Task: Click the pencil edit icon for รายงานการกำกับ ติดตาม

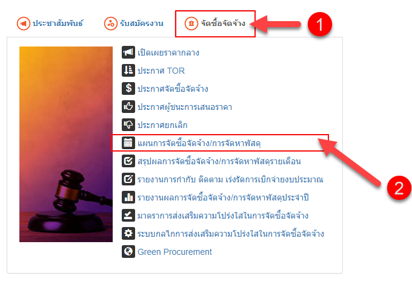Action: pyautogui.click(x=128, y=179)
